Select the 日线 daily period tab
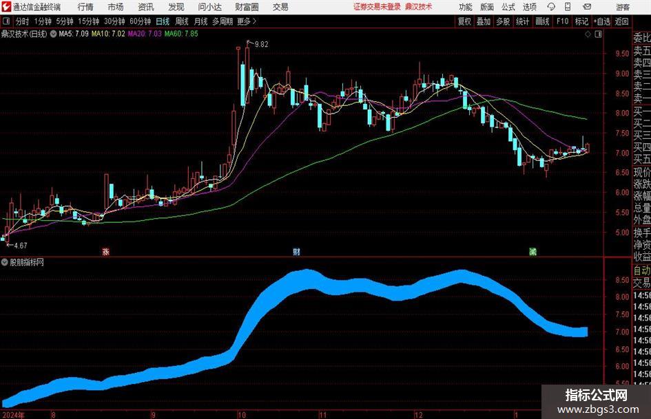Viewport: 651px width, 419px height. (163, 21)
